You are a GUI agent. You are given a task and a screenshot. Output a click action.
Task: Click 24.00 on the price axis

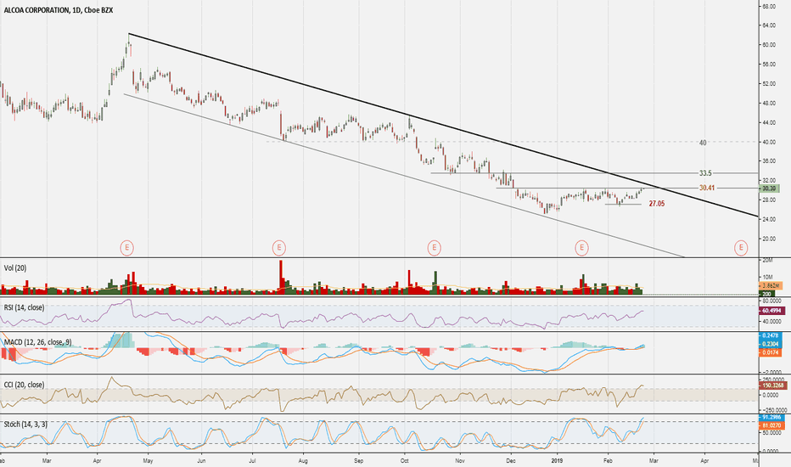[769, 220]
